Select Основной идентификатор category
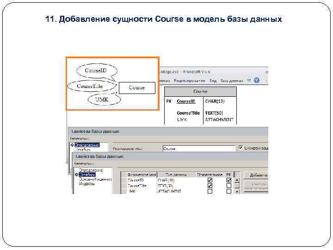Image resolution: width=333 pixels, height=250 pixels. click(x=95, y=179)
